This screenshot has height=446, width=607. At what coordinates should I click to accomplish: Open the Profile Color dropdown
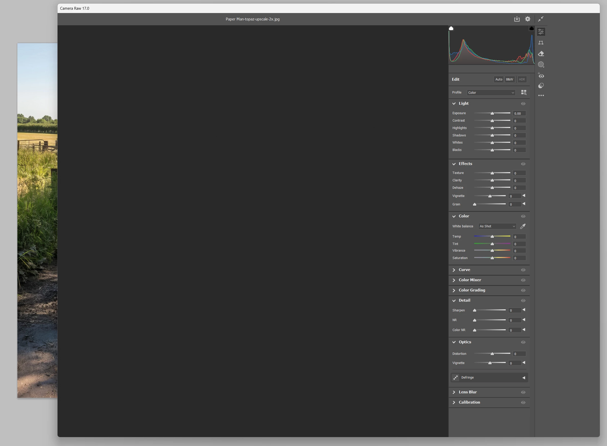[491, 93]
